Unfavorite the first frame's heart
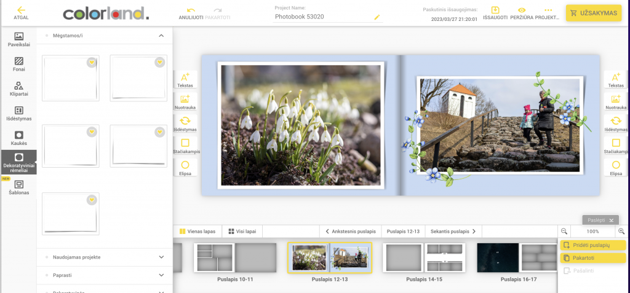The image size is (630, 293). coord(92,62)
